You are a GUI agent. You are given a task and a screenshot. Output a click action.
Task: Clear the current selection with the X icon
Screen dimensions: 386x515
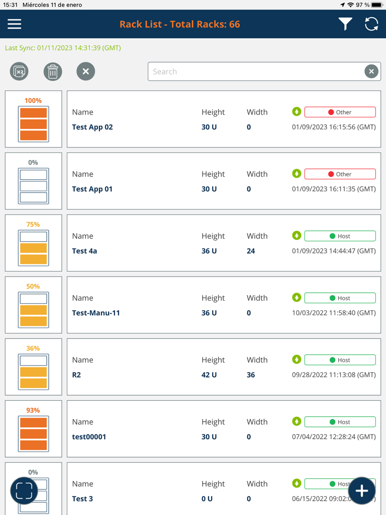(85, 71)
